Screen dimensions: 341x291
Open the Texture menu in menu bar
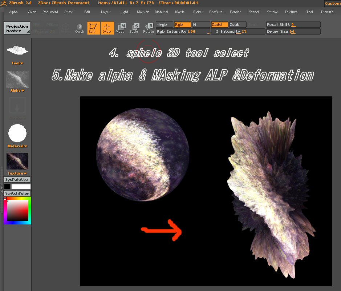291,12
